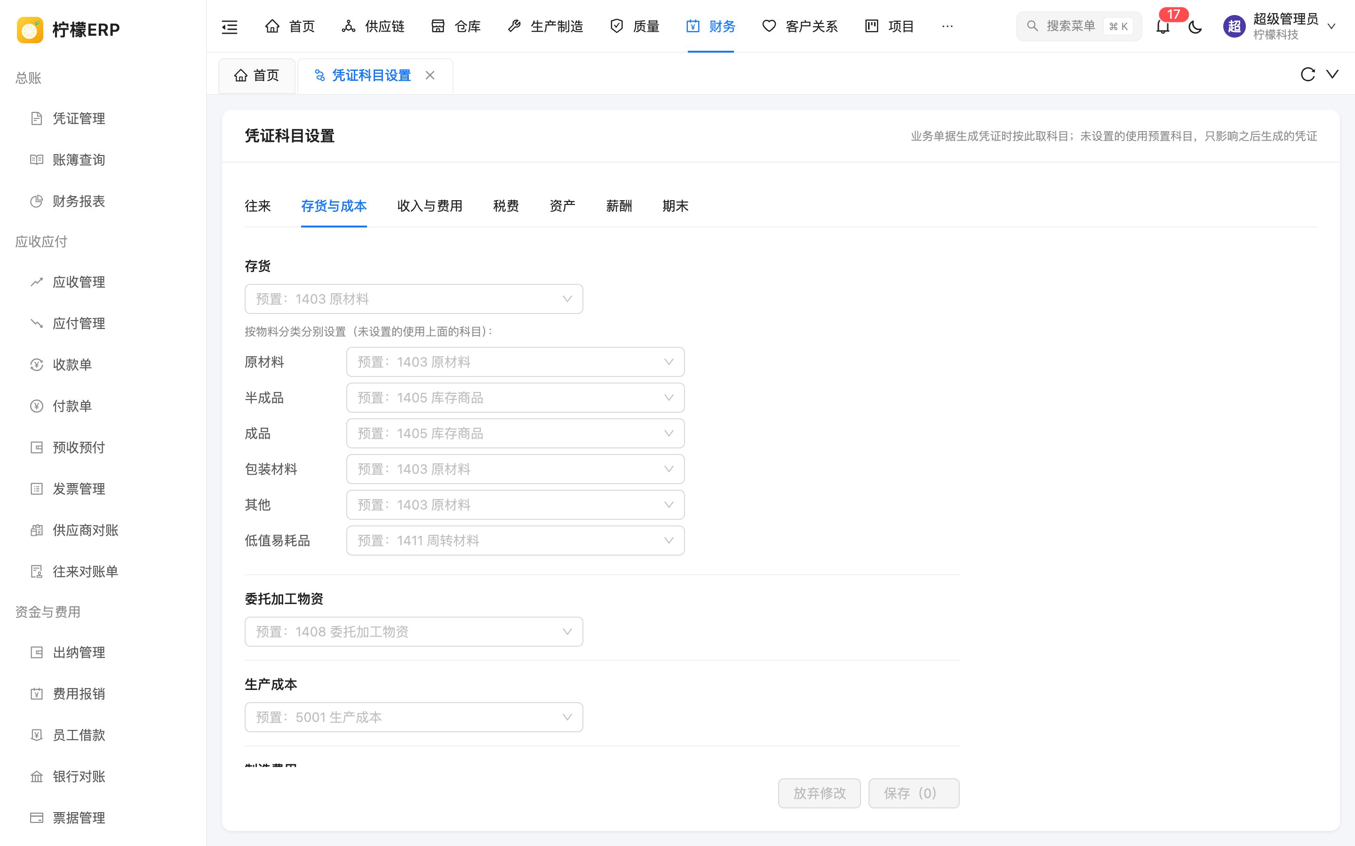Click the 放弃修改 button

coord(819,793)
